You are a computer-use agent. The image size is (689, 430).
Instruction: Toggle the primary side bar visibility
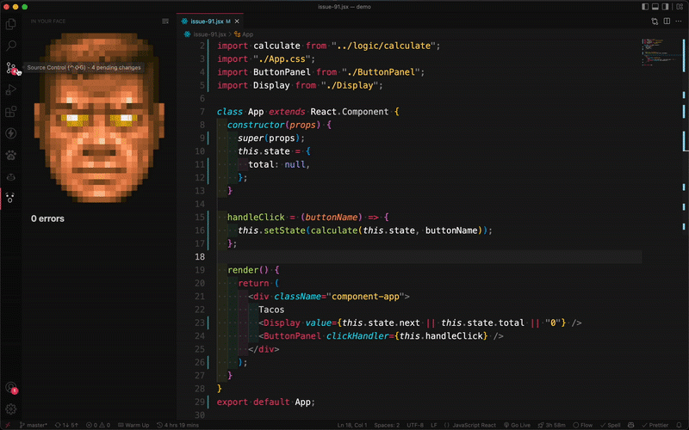click(x=645, y=7)
